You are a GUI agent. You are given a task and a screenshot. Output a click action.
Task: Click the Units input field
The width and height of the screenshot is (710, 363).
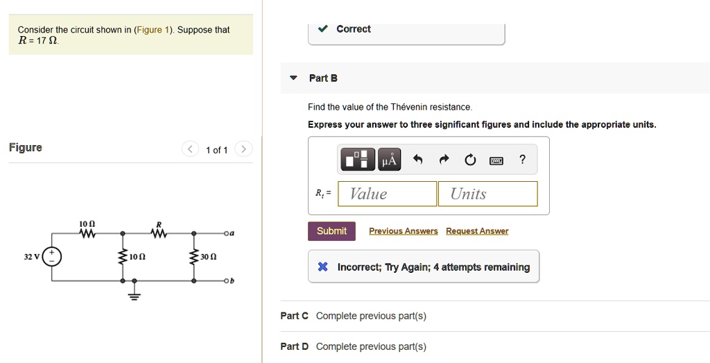[x=488, y=194]
